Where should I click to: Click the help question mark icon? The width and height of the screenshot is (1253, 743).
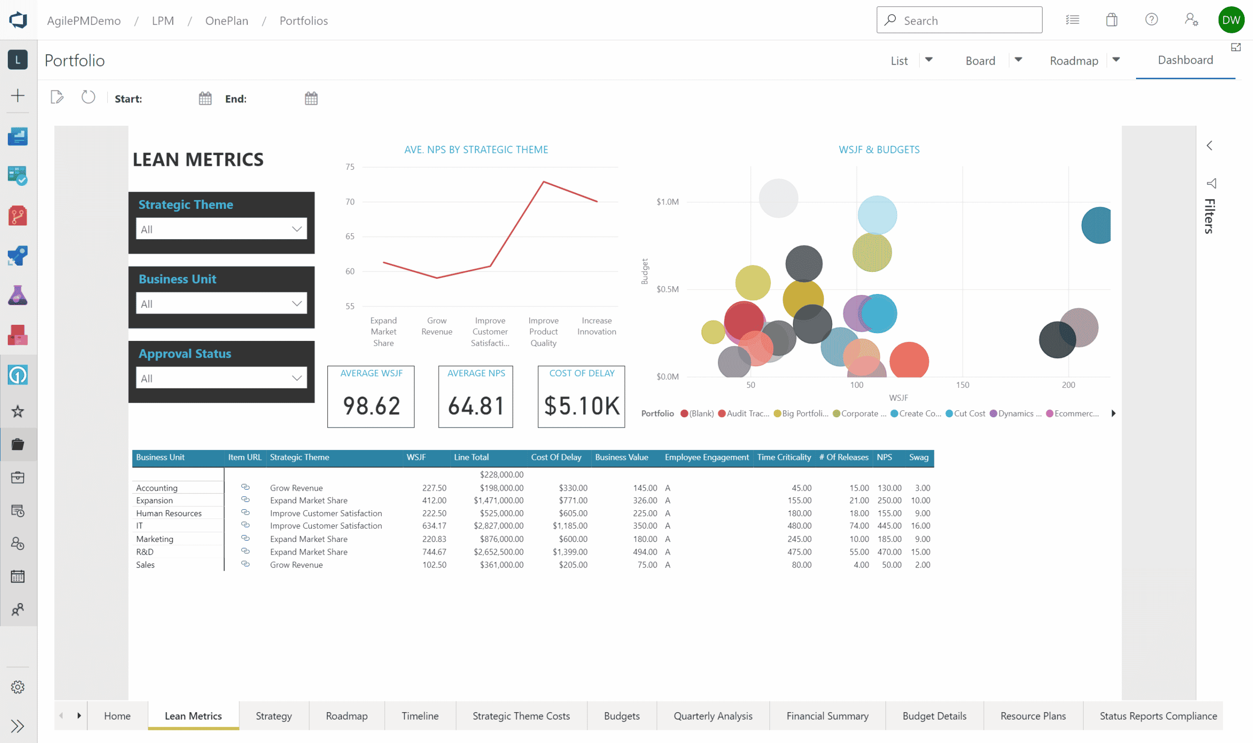tap(1151, 20)
